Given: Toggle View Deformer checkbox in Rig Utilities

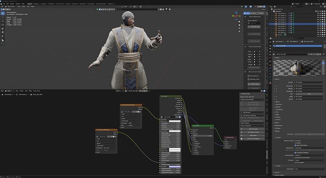Looking at the screenshot, I should pos(249,76).
